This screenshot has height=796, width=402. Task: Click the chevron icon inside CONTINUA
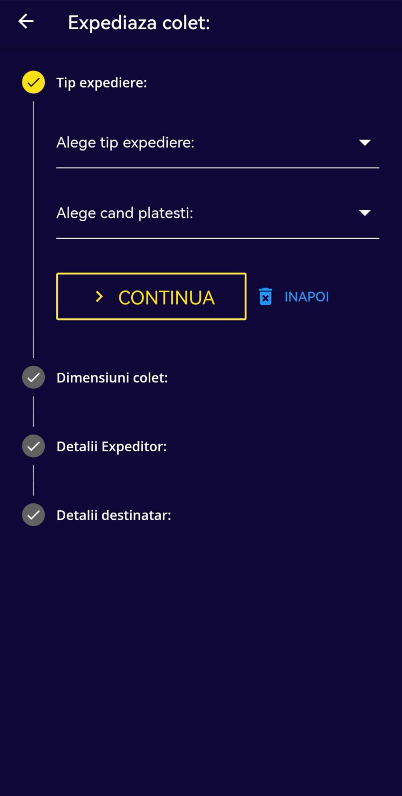tap(99, 297)
